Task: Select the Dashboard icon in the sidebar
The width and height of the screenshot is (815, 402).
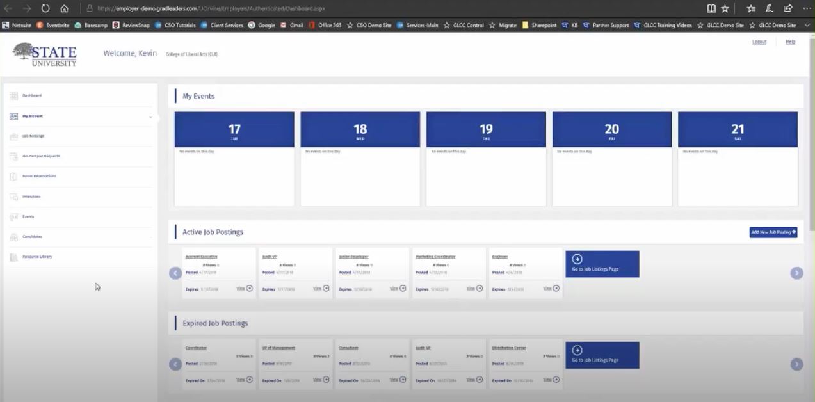Action: point(13,95)
